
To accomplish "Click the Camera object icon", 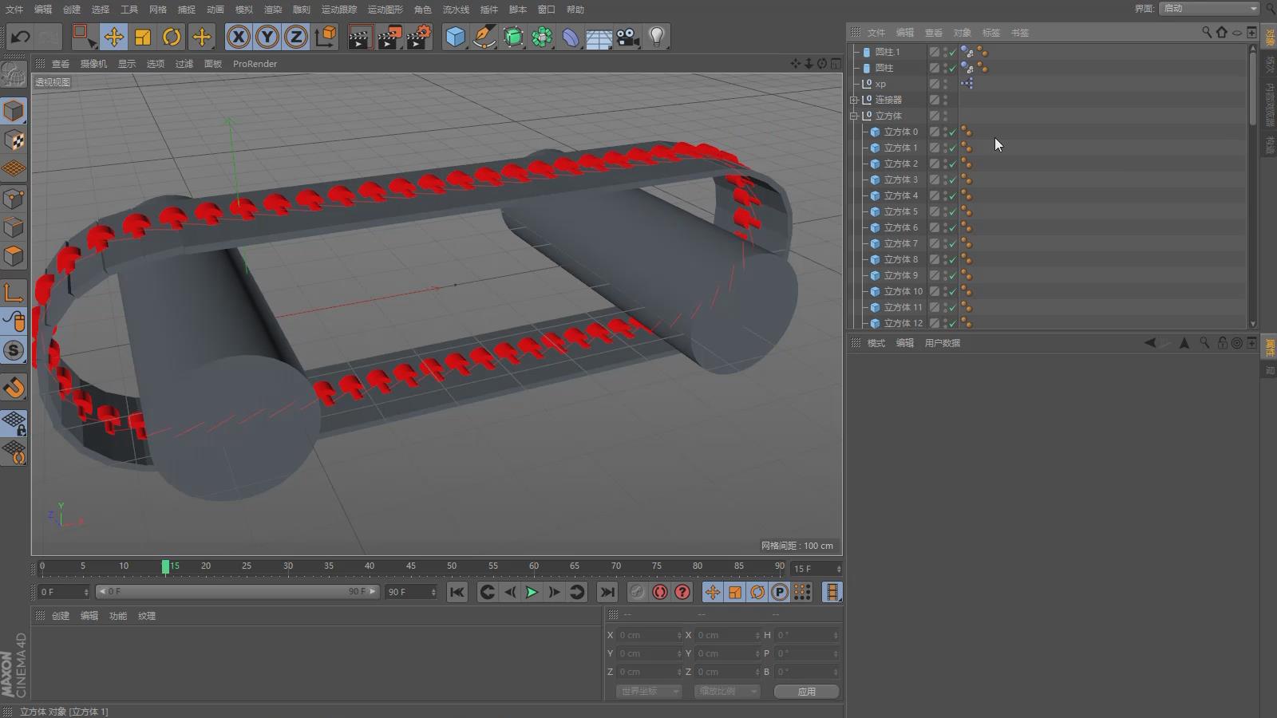I will [628, 37].
